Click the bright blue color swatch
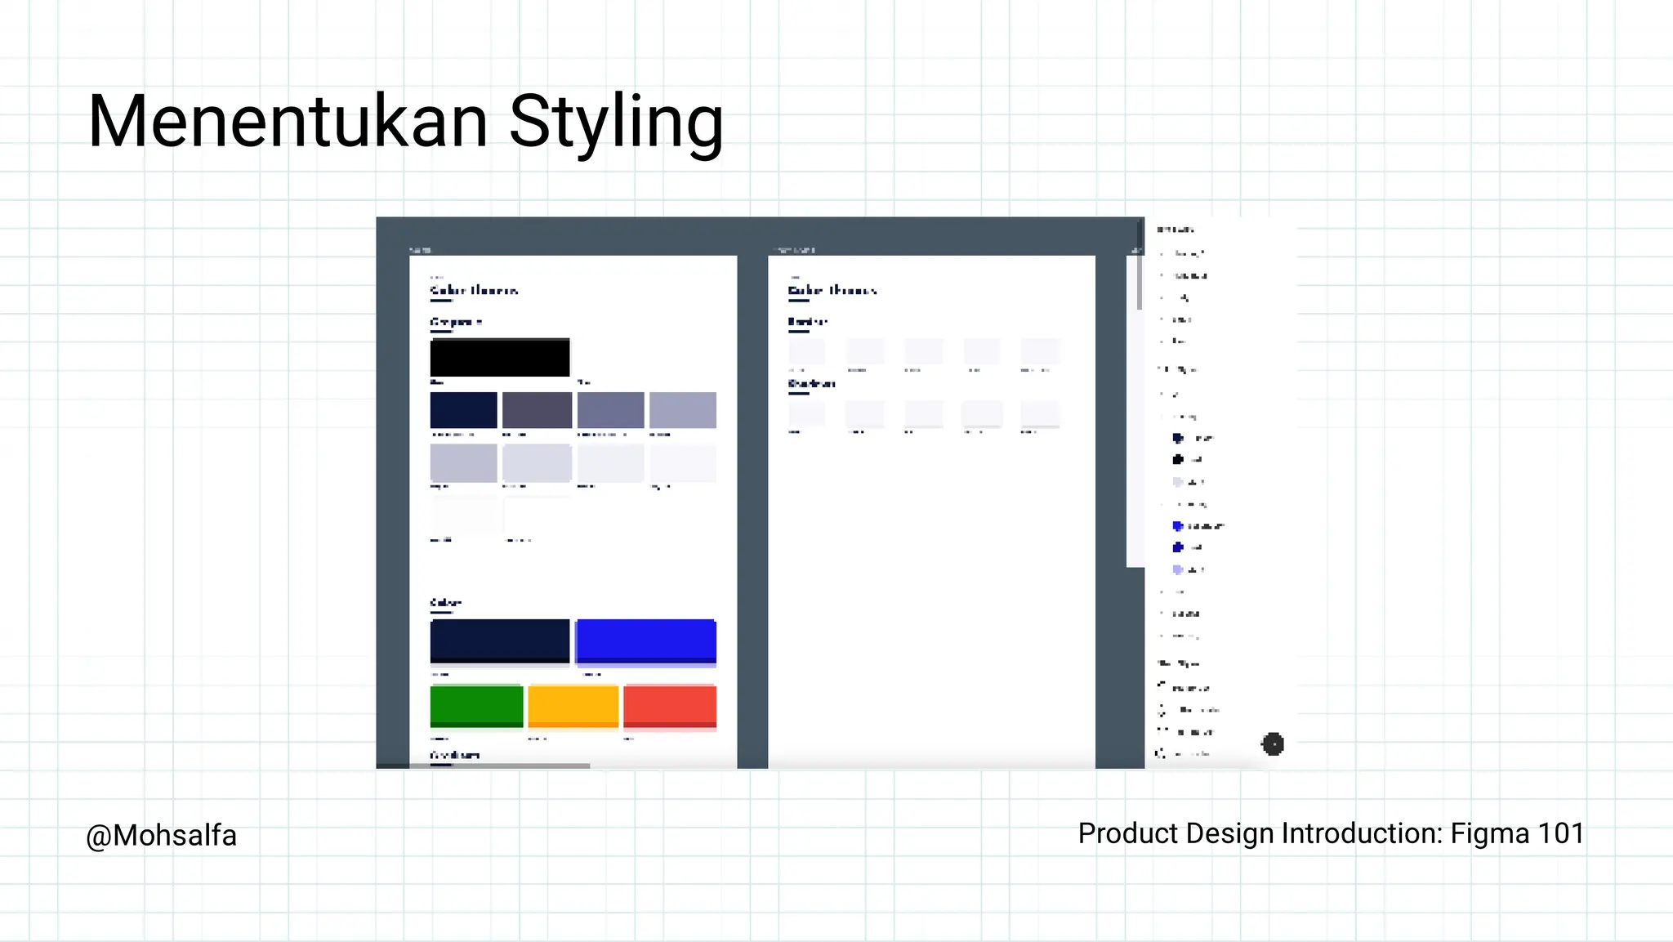1673x942 pixels. click(x=645, y=641)
